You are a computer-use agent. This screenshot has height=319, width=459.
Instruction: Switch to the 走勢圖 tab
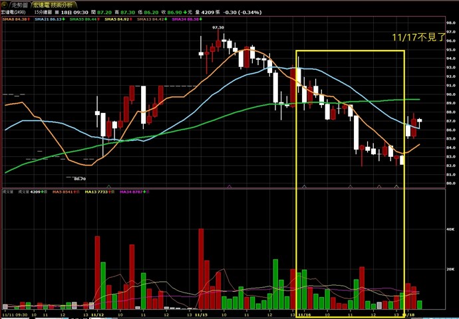point(20,5)
